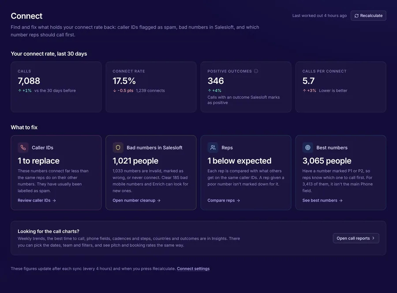397x293 pixels.
Task: Open number cleanup link
Action: point(136,200)
